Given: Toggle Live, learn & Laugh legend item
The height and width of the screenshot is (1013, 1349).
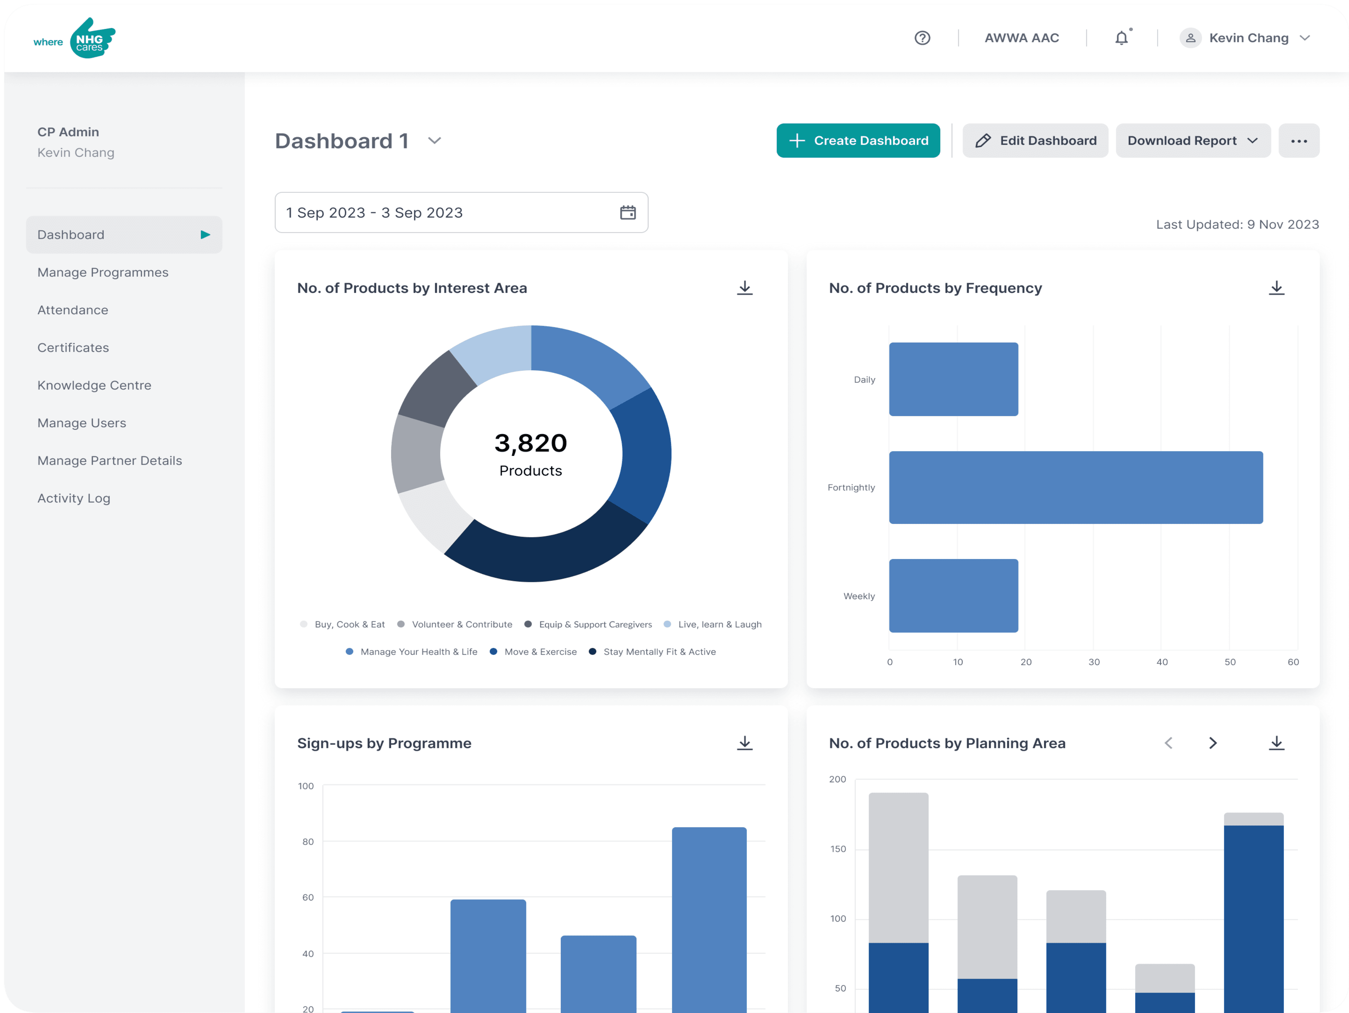Looking at the screenshot, I should [713, 624].
